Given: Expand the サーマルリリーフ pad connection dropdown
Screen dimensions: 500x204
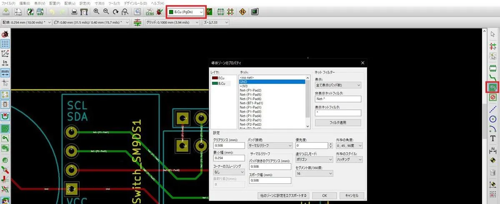Looking at the screenshot, I should 270,146.
